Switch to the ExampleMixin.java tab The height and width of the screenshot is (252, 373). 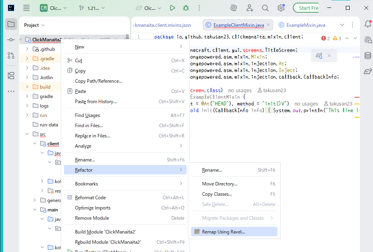coord(306,25)
